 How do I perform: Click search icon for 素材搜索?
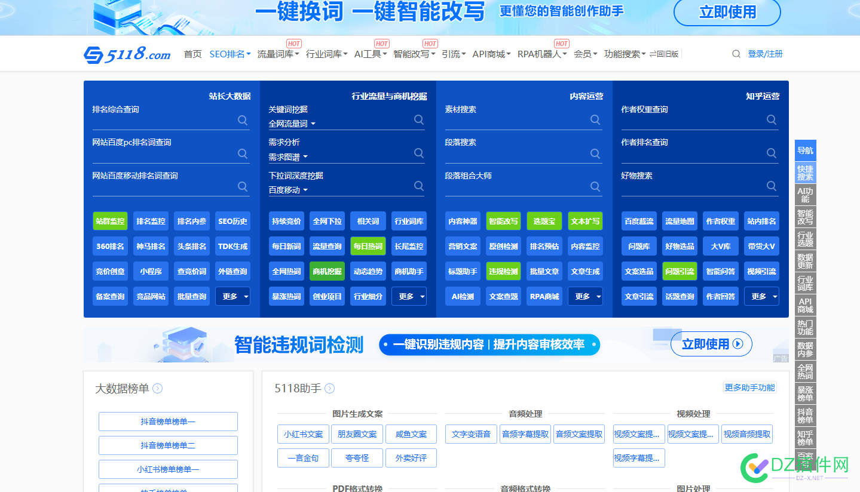(595, 120)
